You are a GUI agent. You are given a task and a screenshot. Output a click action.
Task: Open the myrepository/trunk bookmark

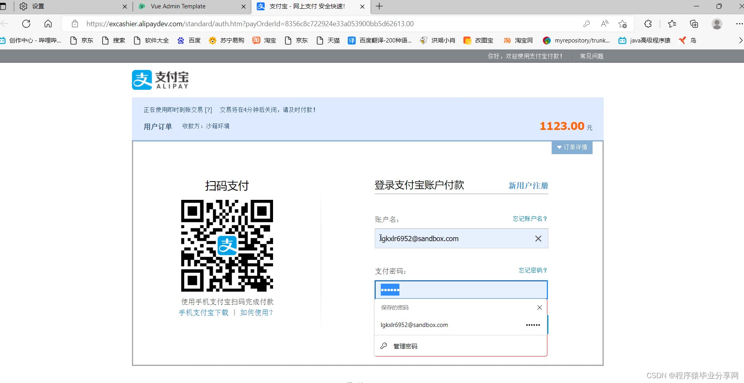pos(576,40)
